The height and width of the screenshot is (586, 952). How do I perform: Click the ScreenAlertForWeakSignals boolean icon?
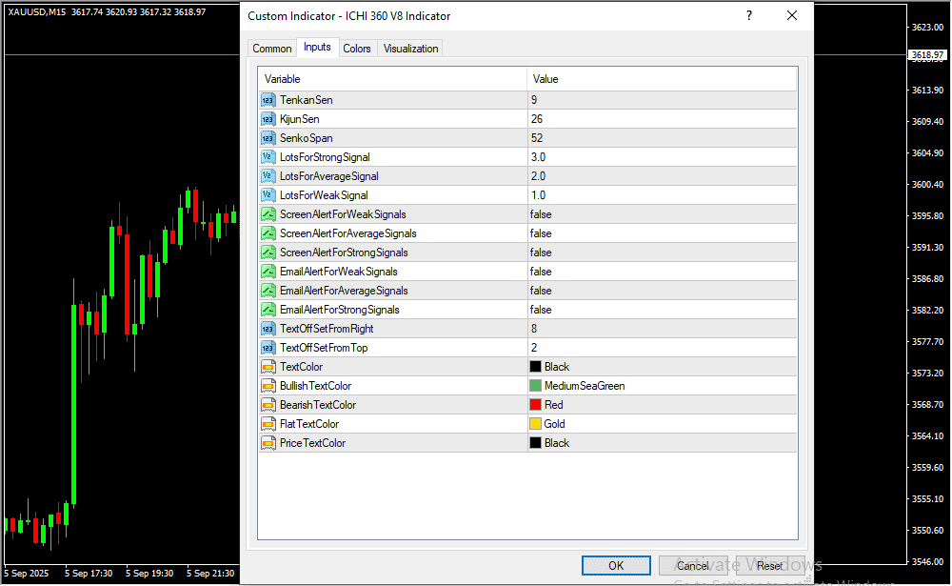pos(268,214)
